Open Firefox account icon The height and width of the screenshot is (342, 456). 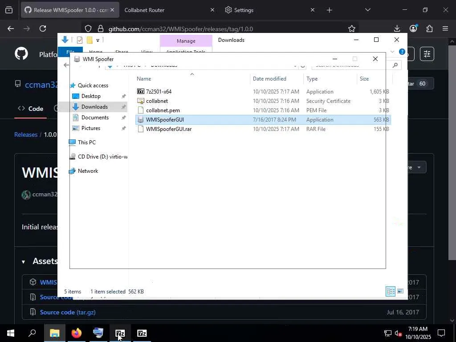[x=413, y=28]
